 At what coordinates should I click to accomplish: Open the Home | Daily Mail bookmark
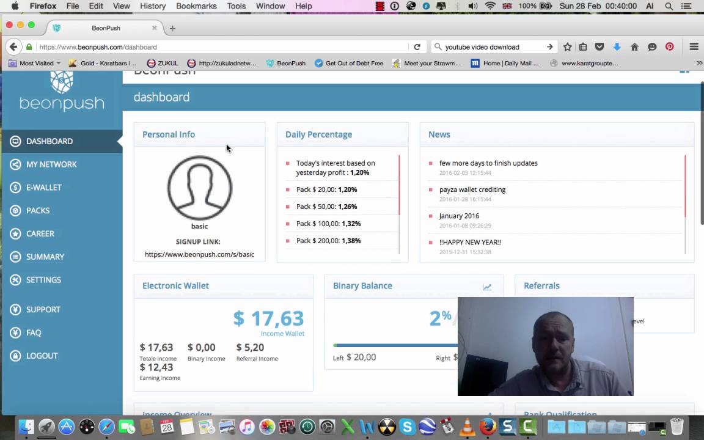point(505,64)
